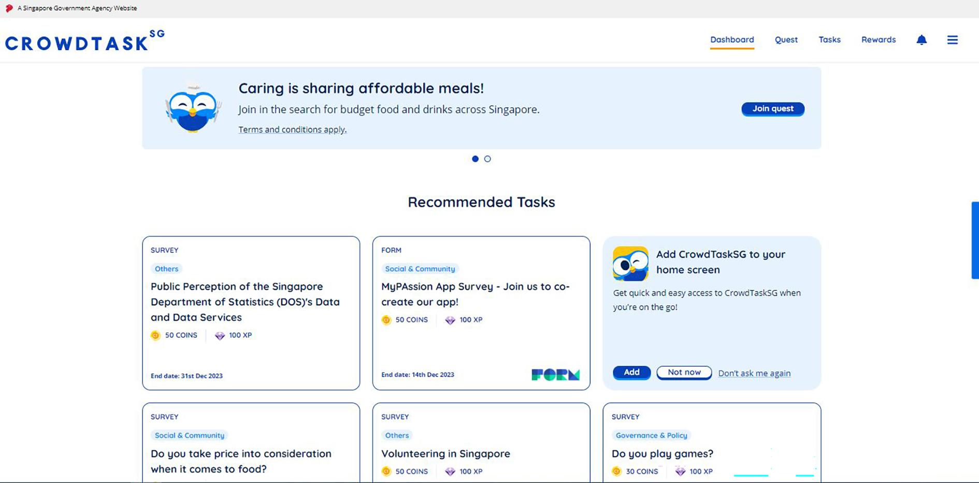979x483 pixels.
Task: Open the hamburger menu icon
Action: click(952, 40)
